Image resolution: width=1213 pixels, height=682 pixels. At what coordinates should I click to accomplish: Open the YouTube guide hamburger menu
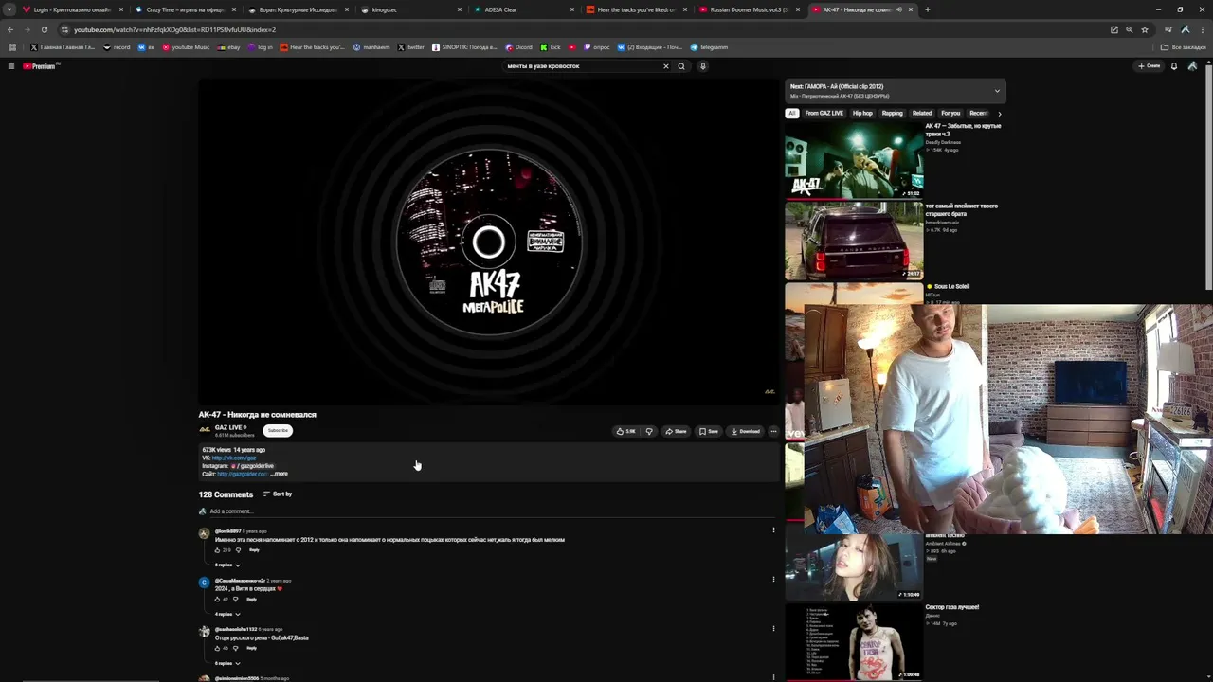coord(11,66)
